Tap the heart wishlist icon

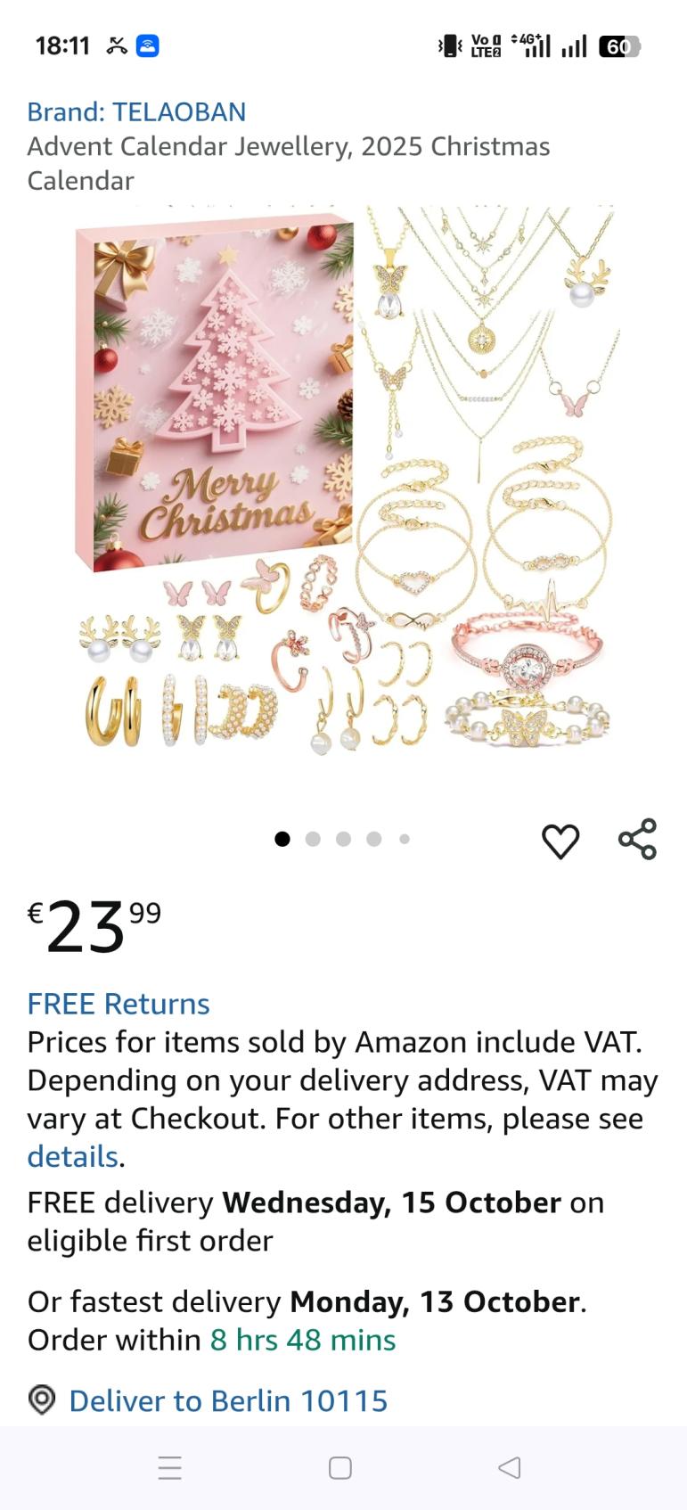tap(560, 840)
